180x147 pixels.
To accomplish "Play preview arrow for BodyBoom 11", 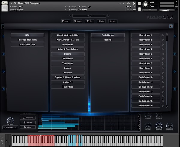I will (163, 82).
